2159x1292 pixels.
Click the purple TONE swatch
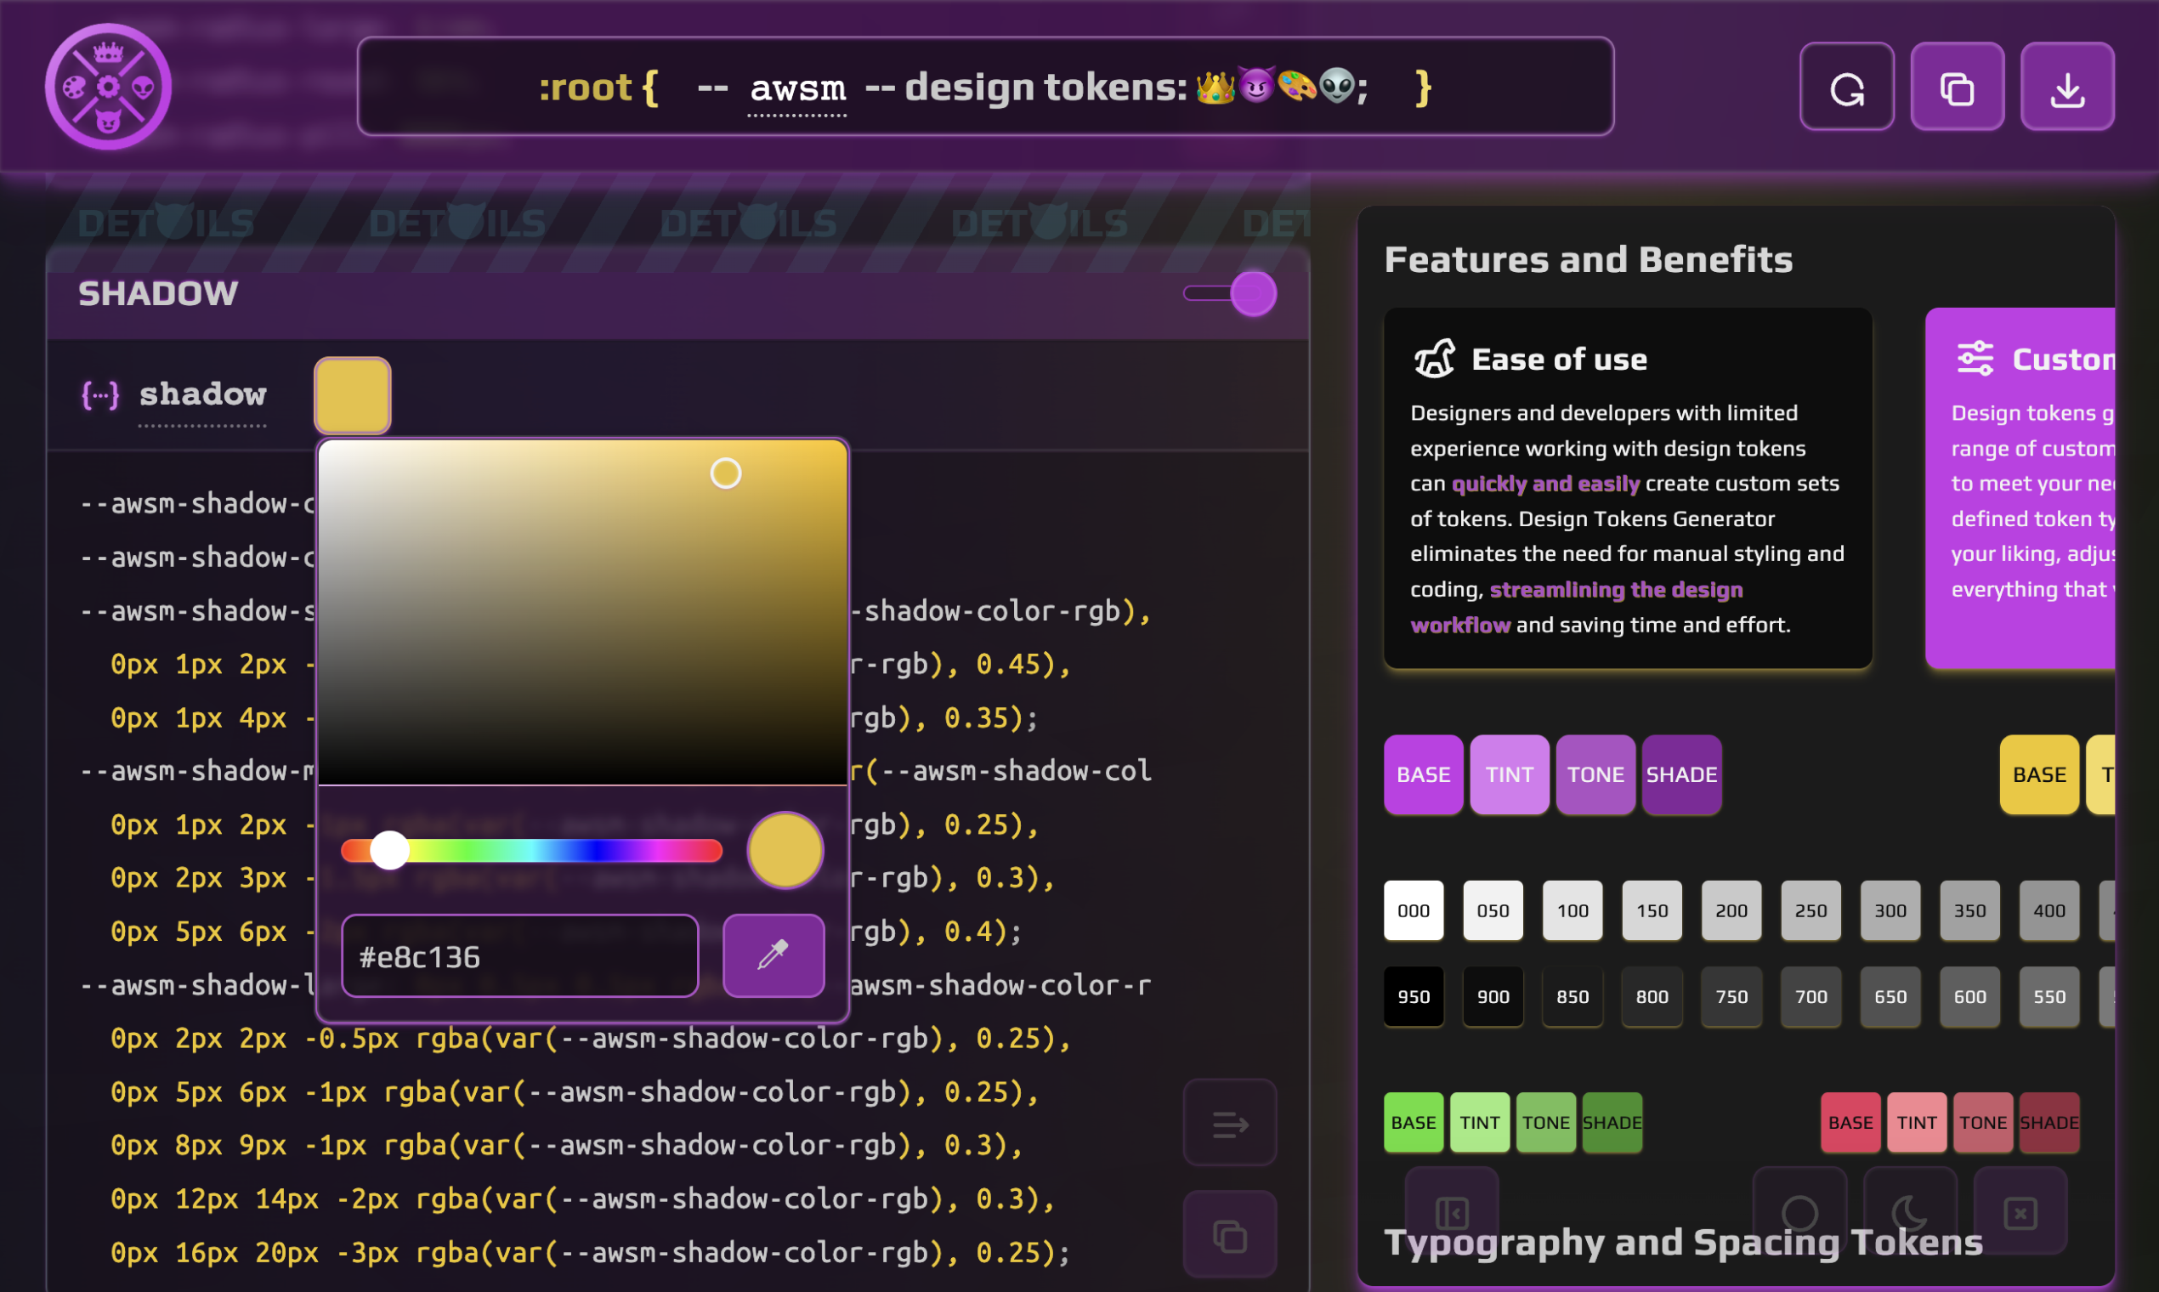point(1595,774)
